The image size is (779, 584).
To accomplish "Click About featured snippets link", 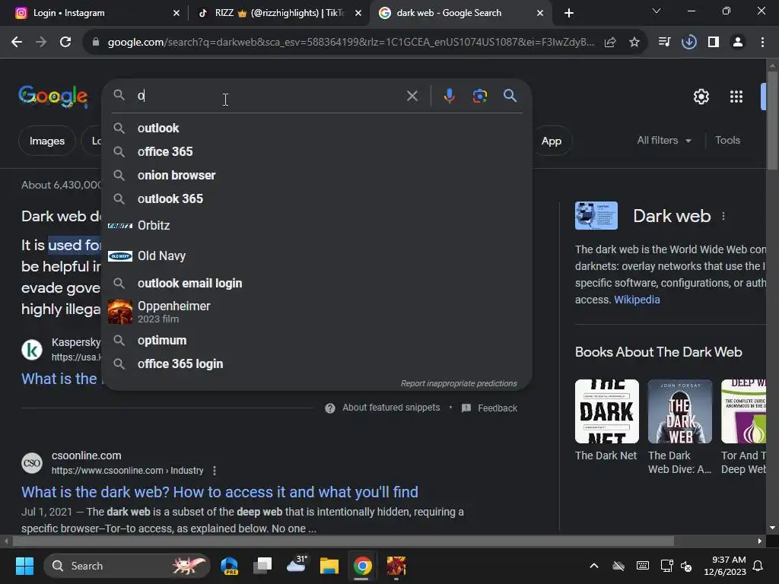I will pos(391,408).
